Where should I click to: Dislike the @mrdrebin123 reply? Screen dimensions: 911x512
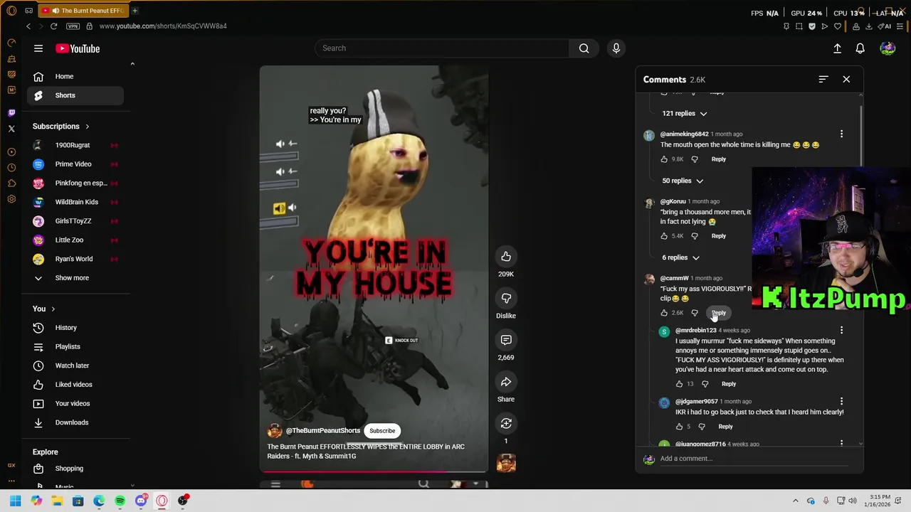click(x=705, y=384)
